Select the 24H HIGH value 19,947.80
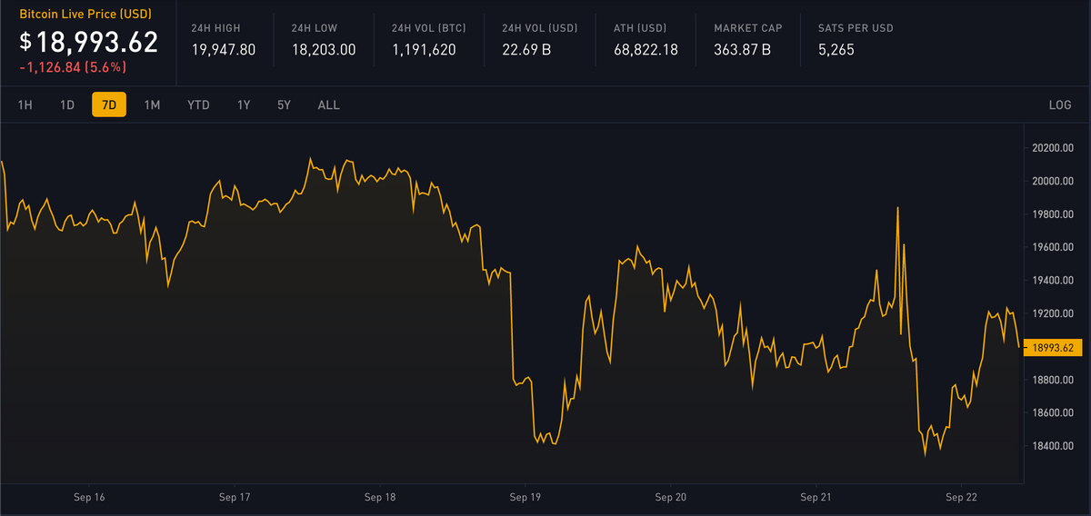The height and width of the screenshot is (516, 1091). point(224,49)
